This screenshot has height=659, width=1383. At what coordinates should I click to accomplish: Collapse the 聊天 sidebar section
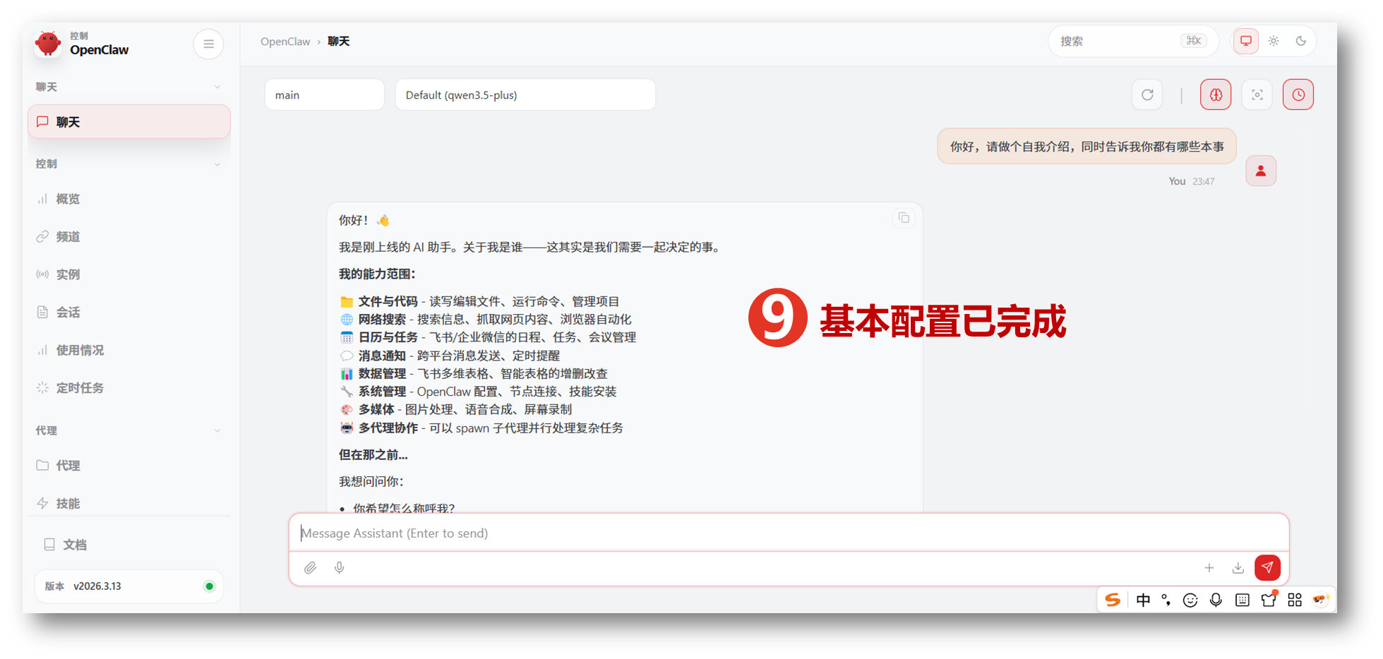tap(217, 87)
